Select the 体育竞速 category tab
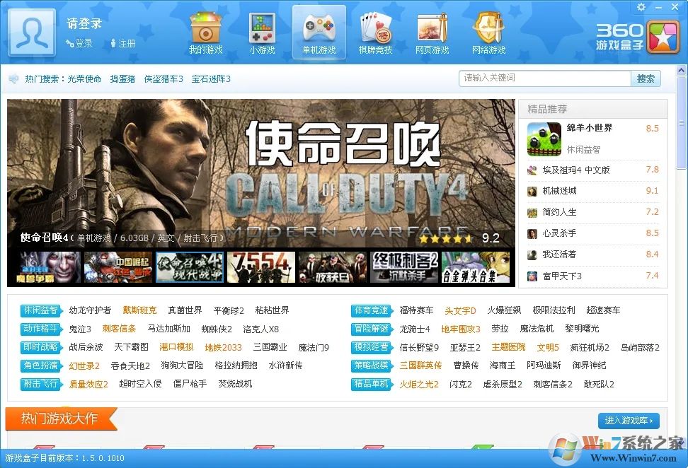Screen dimensions: 688x468 pyautogui.click(x=372, y=310)
